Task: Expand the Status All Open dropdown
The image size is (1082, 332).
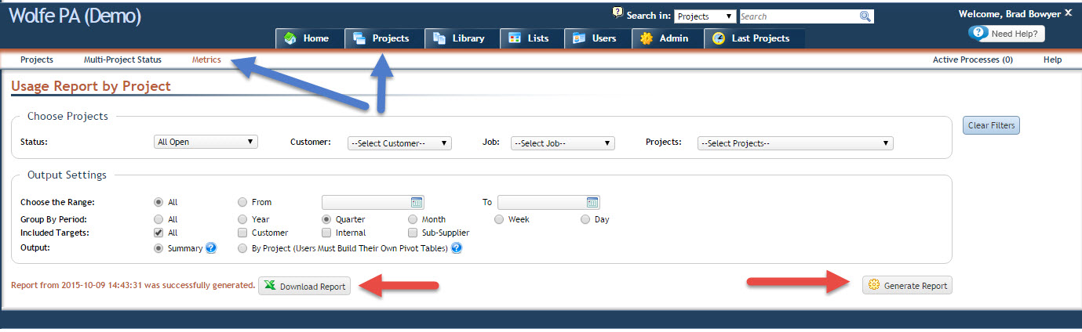Action: tap(206, 143)
